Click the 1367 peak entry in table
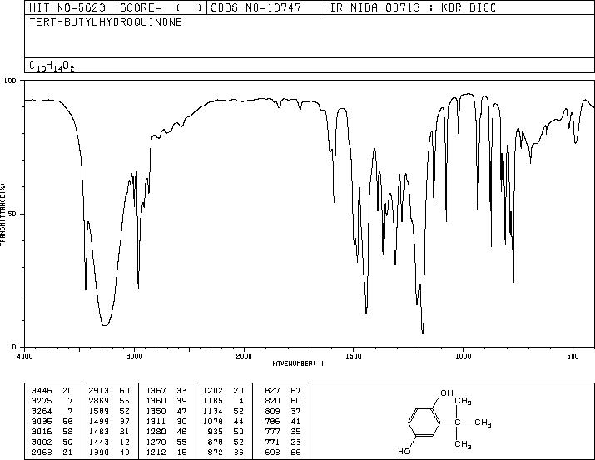595x460 pixels. 166,390
